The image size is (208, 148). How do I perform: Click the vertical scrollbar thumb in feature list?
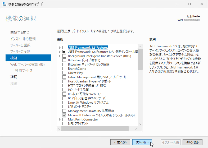click(140, 59)
